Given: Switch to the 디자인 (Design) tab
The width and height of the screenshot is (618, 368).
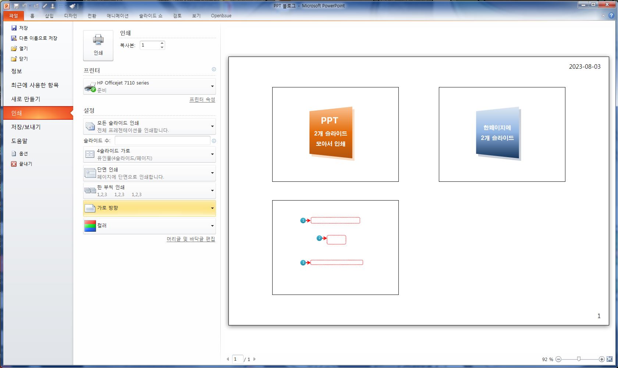Looking at the screenshot, I should point(71,16).
